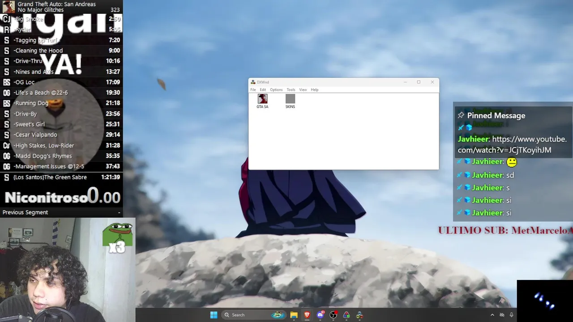Click the Pepe x3 emote overlay
Image resolution: width=573 pixels, height=322 pixels.
[x=117, y=238]
